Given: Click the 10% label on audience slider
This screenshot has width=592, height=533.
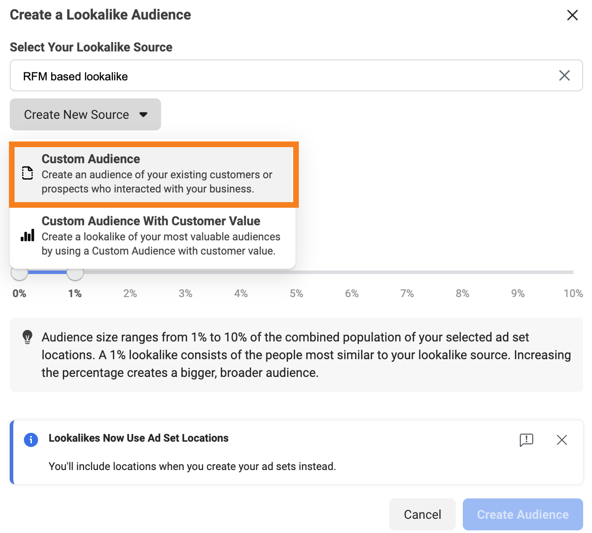Looking at the screenshot, I should click(x=573, y=294).
